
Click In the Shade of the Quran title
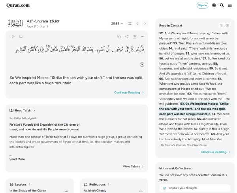point(28,191)
